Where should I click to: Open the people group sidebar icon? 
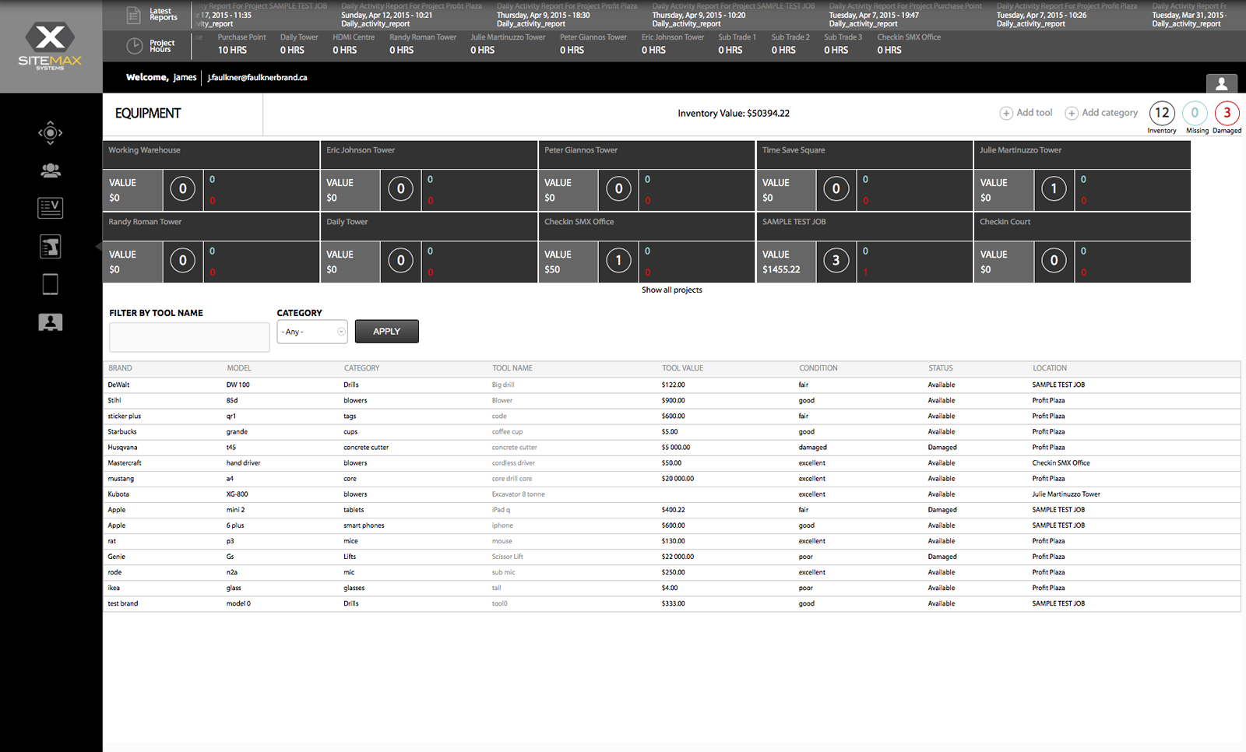pyautogui.click(x=51, y=170)
